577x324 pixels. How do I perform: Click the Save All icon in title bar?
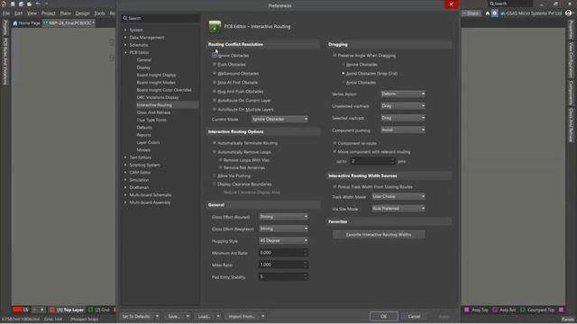point(21,4)
